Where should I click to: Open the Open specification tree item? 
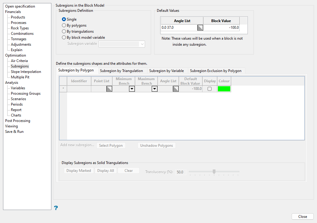(20, 6)
